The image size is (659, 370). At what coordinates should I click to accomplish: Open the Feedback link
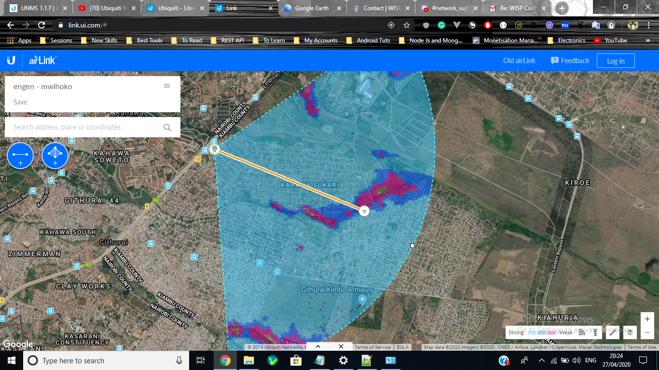[570, 61]
